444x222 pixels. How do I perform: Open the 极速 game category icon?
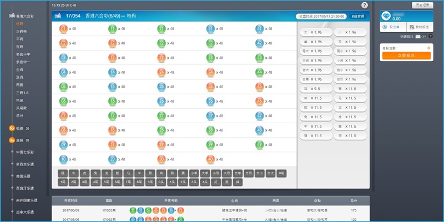[x=12, y=128]
